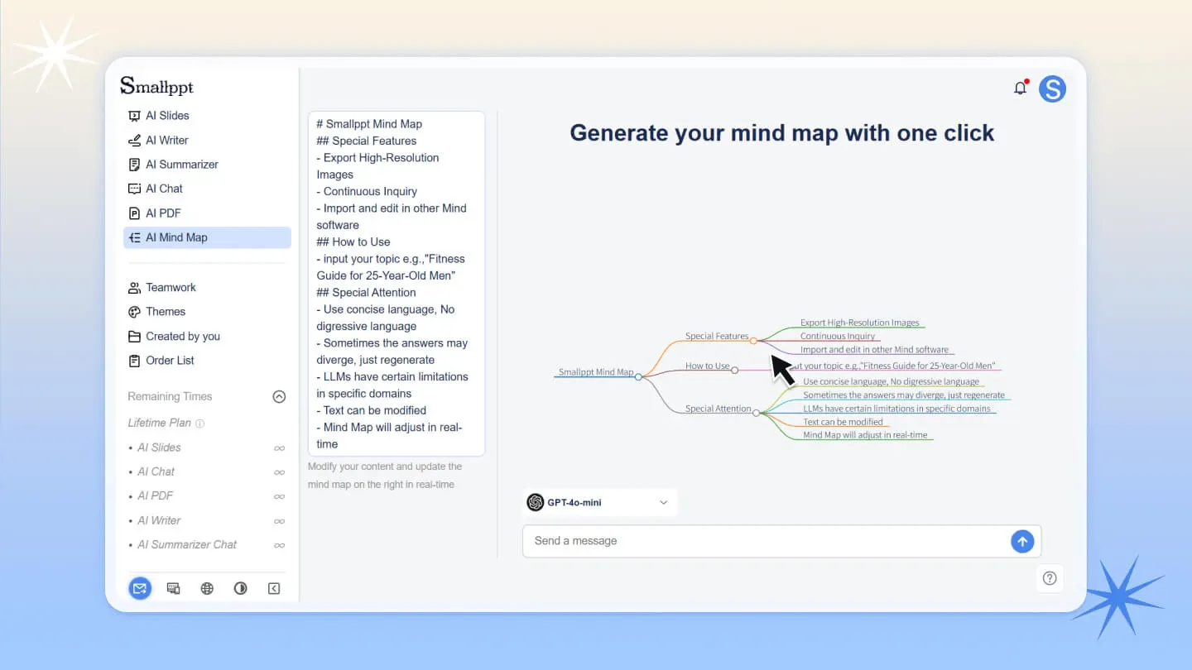Toggle dark mode with the contrast icon
This screenshot has width=1192, height=670.
point(240,588)
